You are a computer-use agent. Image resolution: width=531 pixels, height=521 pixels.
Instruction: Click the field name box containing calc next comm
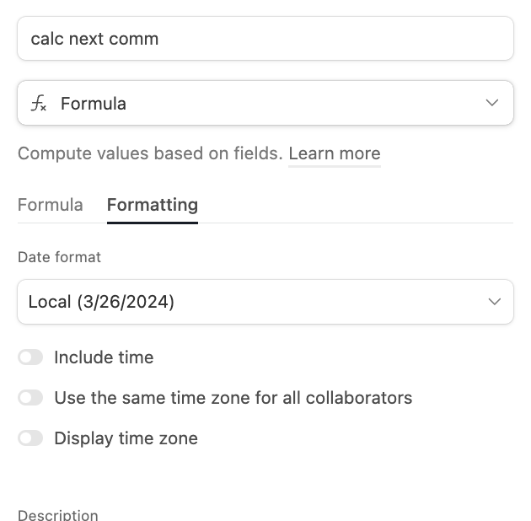[x=265, y=39]
